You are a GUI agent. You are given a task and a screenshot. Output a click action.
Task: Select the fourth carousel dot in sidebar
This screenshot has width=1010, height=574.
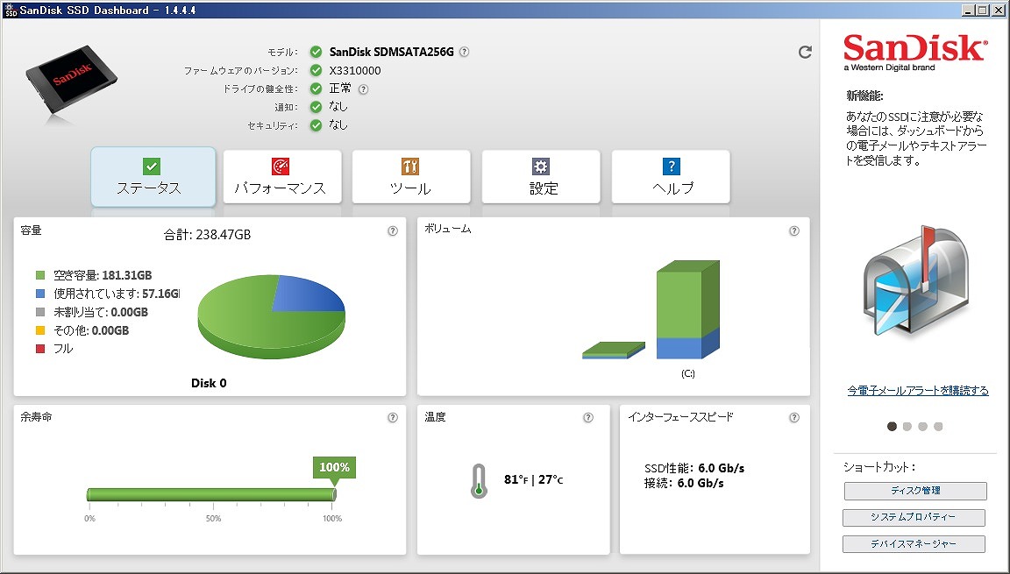tap(938, 427)
